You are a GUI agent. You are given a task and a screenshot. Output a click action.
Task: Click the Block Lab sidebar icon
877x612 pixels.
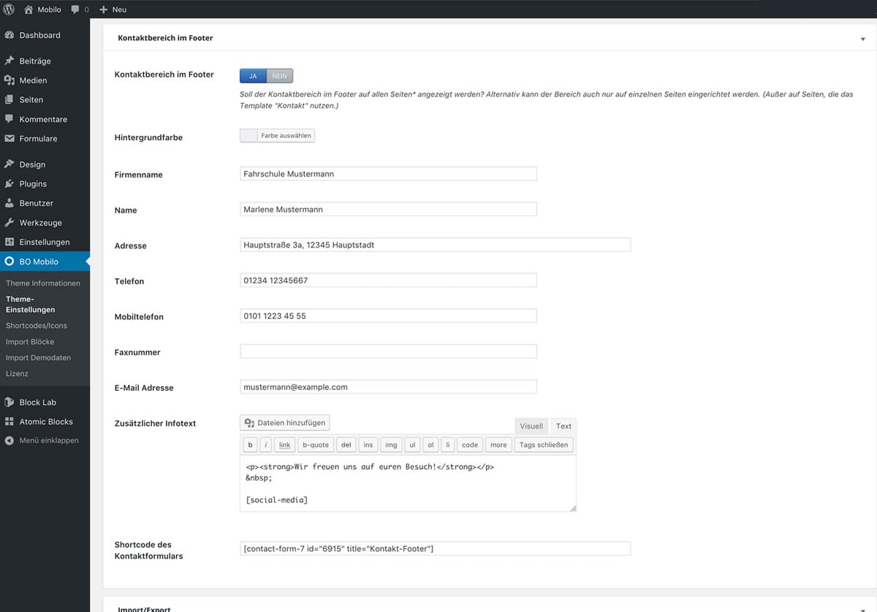coord(10,402)
